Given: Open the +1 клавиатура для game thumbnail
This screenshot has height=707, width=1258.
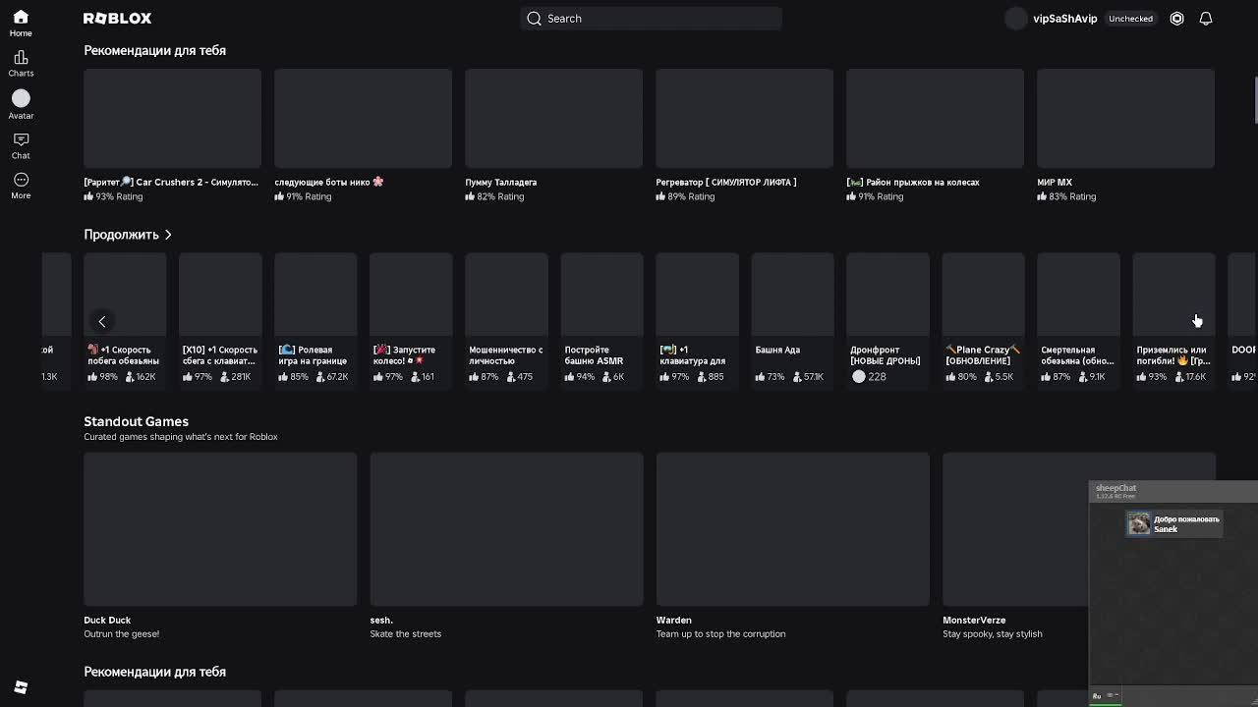Looking at the screenshot, I should [697, 294].
